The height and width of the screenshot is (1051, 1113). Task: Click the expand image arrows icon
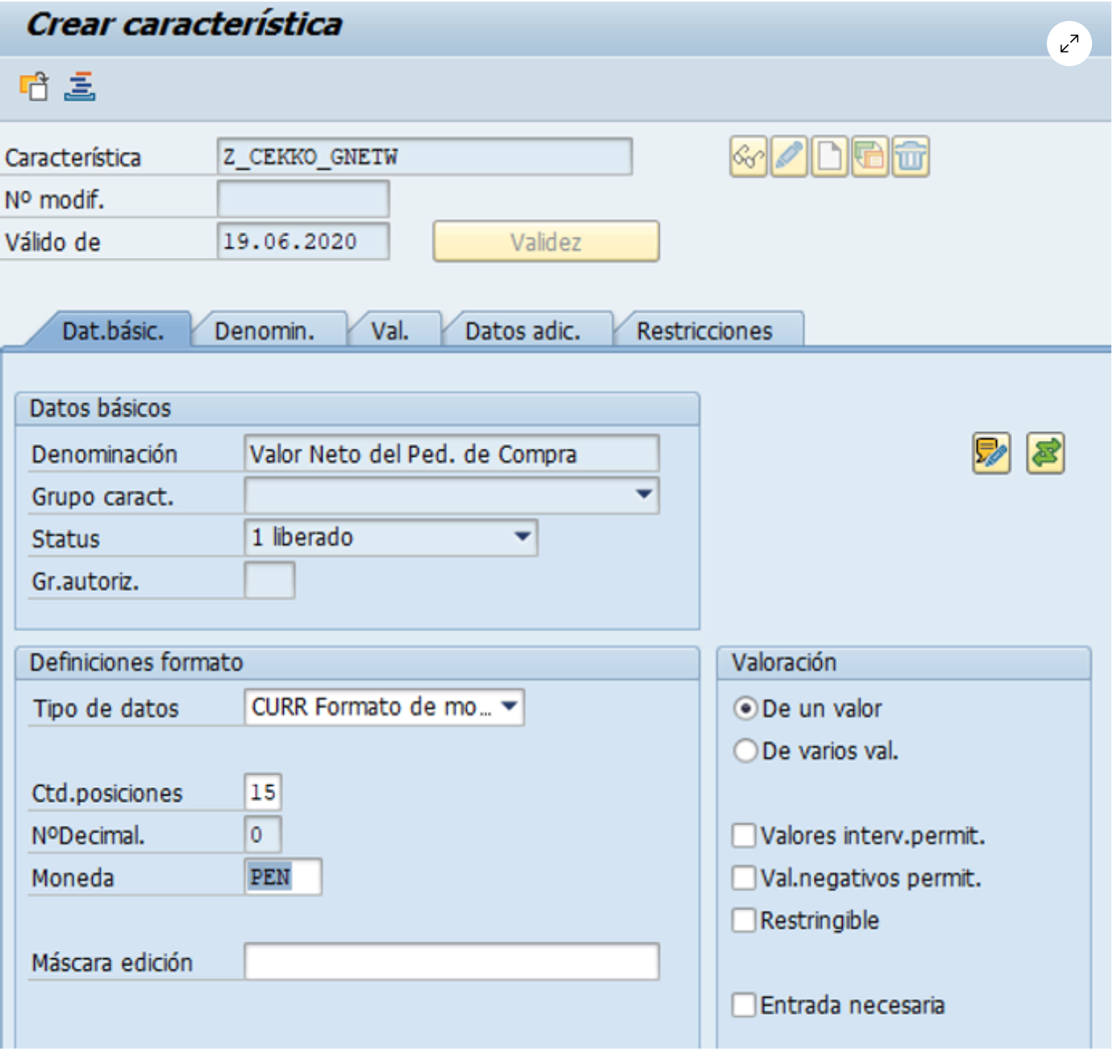tap(1069, 44)
